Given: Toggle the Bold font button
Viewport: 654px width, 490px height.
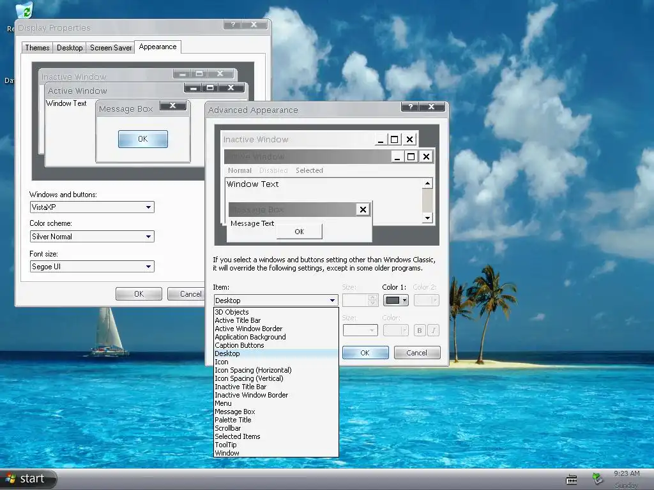Looking at the screenshot, I should click(x=420, y=330).
